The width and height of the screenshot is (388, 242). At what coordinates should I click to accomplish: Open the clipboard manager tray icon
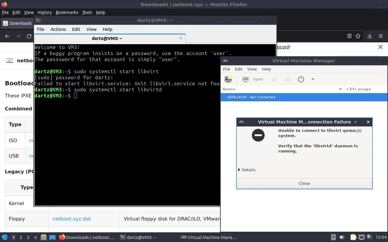click(x=353, y=237)
